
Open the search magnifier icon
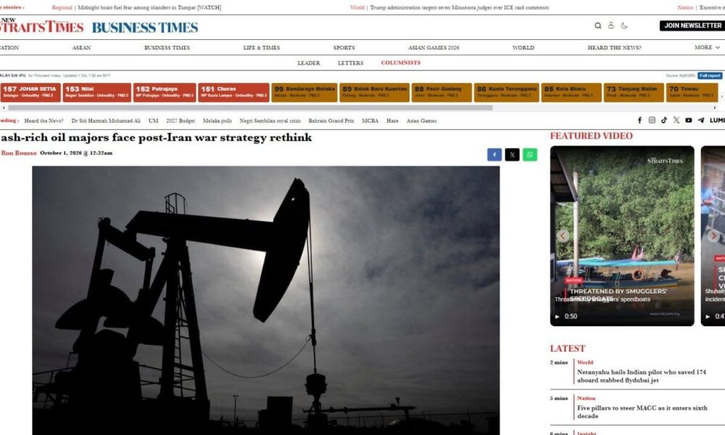point(598,26)
